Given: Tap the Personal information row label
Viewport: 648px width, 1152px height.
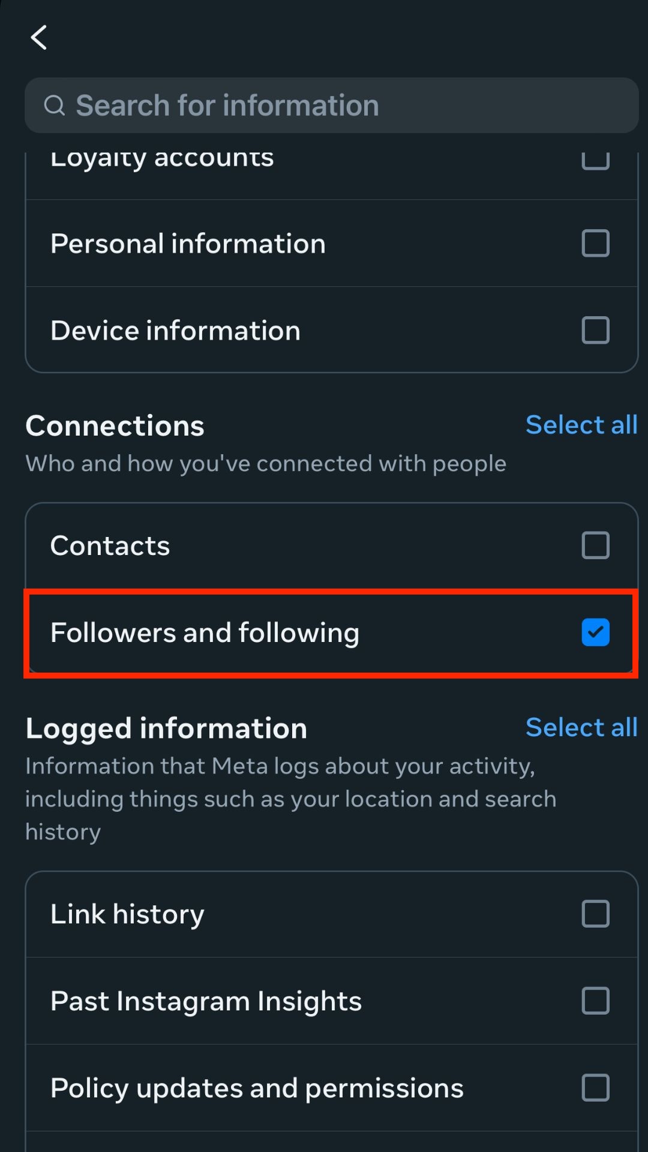Looking at the screenshot, I should click(188, 244).
